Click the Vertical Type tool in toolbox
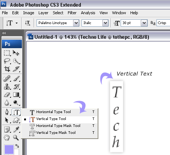This screenshot has height=155, width=170. [16, 112]
